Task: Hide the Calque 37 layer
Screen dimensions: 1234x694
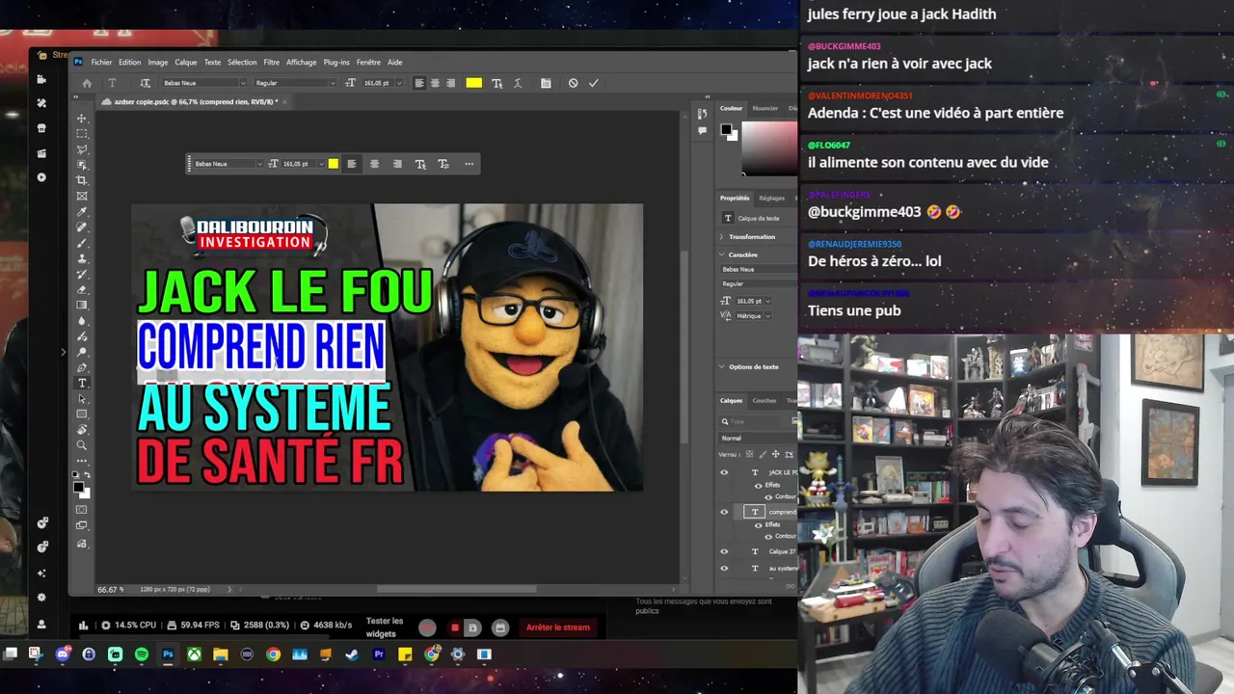Action: [x=724, y=551]
